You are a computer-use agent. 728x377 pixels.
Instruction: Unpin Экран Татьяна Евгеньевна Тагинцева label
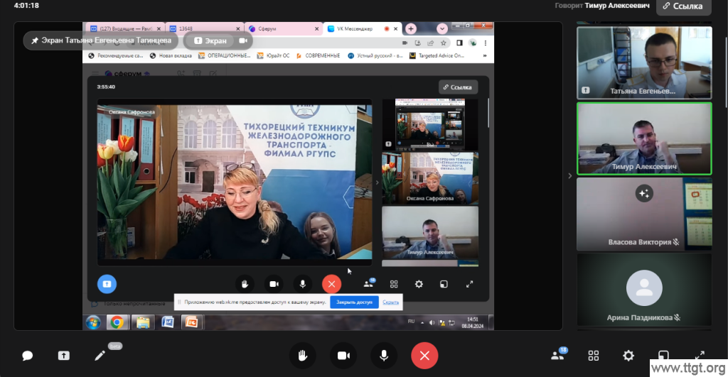point(35,40)
